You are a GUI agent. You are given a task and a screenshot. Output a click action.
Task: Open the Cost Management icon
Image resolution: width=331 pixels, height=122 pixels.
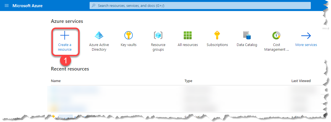click(x=276, y=36)
